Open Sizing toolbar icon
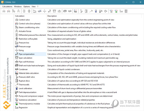The height and width of the screenshot is (111, 144). click(x=45, y=11)
